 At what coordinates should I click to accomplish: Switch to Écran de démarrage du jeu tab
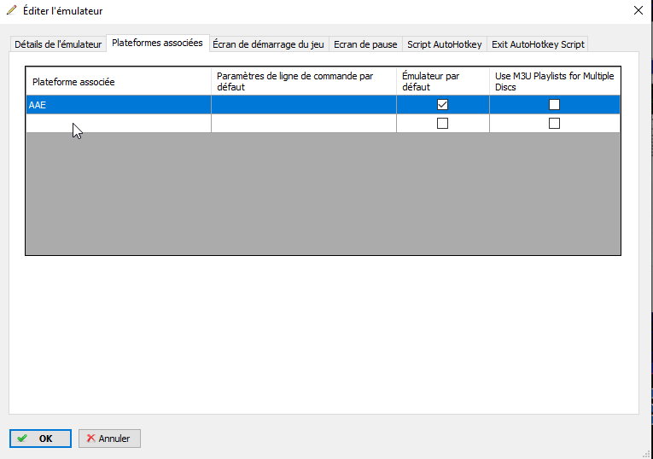268,44
